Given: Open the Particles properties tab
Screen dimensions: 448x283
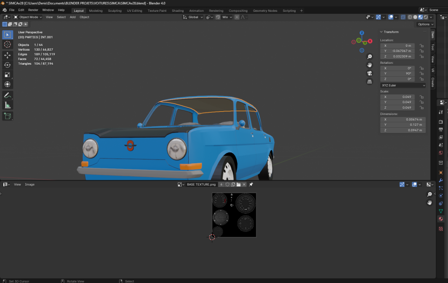Looking at the screenshot, I should tap(441, 188).
